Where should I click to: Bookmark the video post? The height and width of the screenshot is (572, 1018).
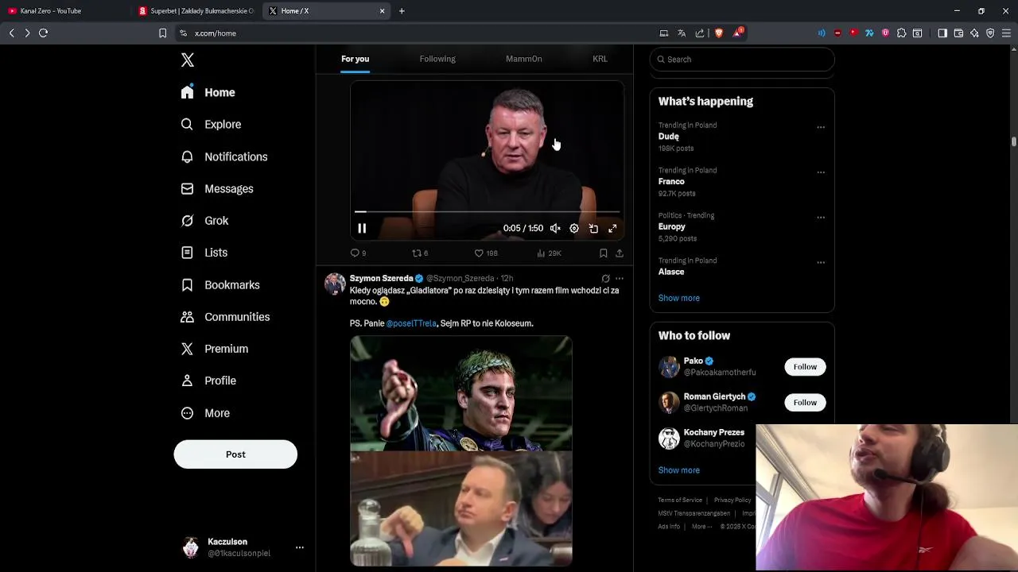[x=604, y=253]
